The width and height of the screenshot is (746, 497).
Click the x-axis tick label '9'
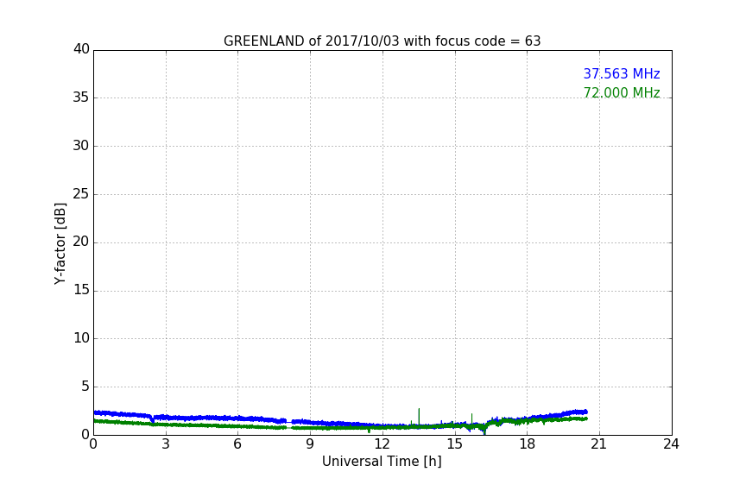click(x=310, y=444)
